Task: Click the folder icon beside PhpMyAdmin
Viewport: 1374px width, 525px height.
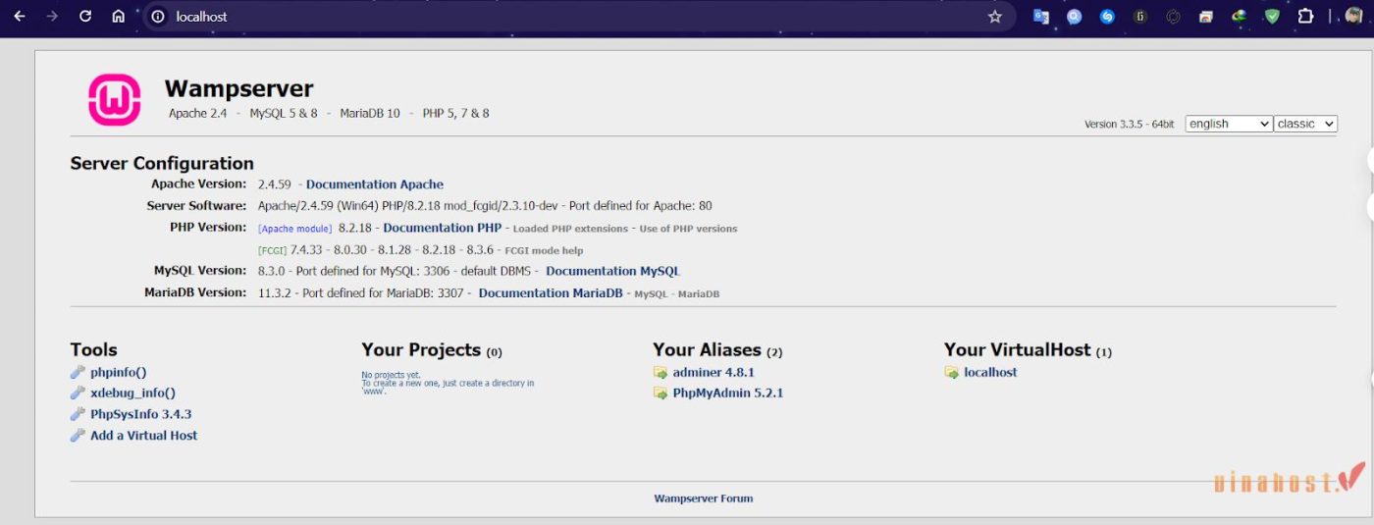Action: (x=661, y=394)
